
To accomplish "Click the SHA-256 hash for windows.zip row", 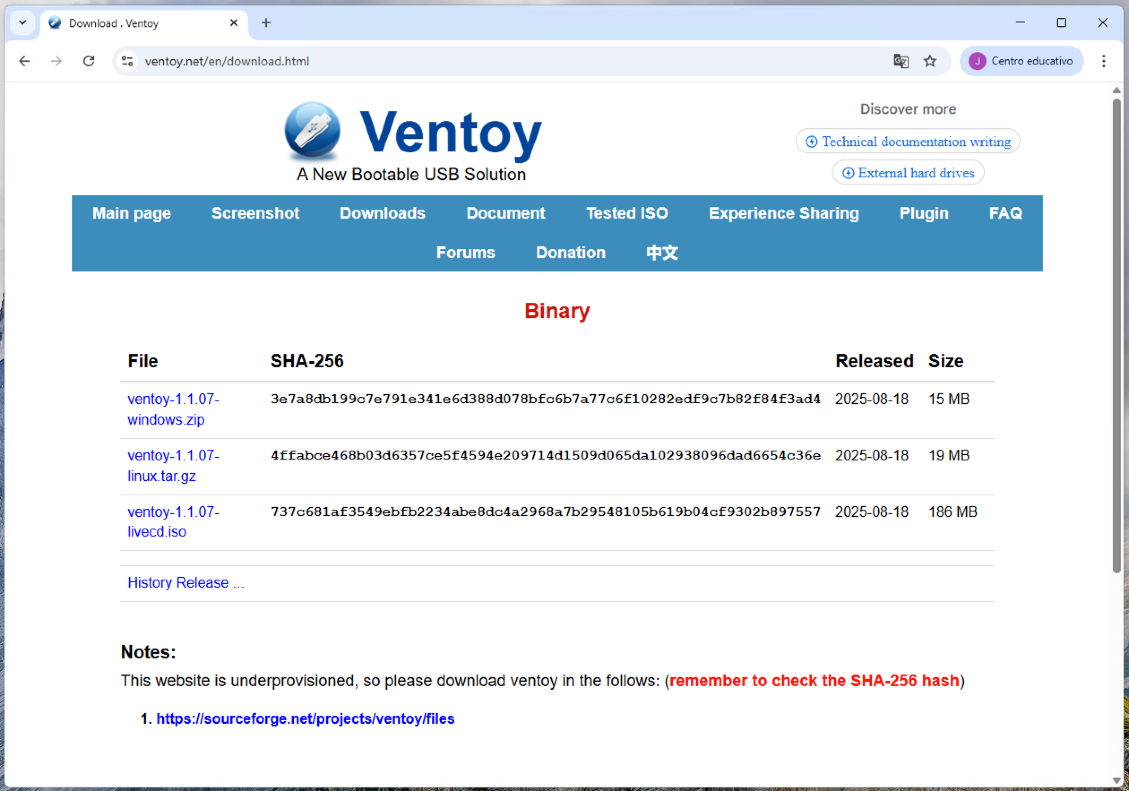I will 545,399.
